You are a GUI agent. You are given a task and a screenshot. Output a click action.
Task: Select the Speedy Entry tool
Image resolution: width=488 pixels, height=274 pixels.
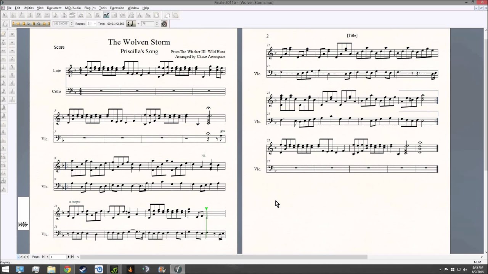(x=64, y=15)
